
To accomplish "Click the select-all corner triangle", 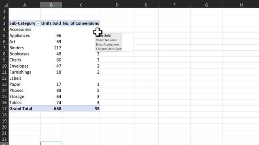I will pyautogui.click(x=6, y=5).
